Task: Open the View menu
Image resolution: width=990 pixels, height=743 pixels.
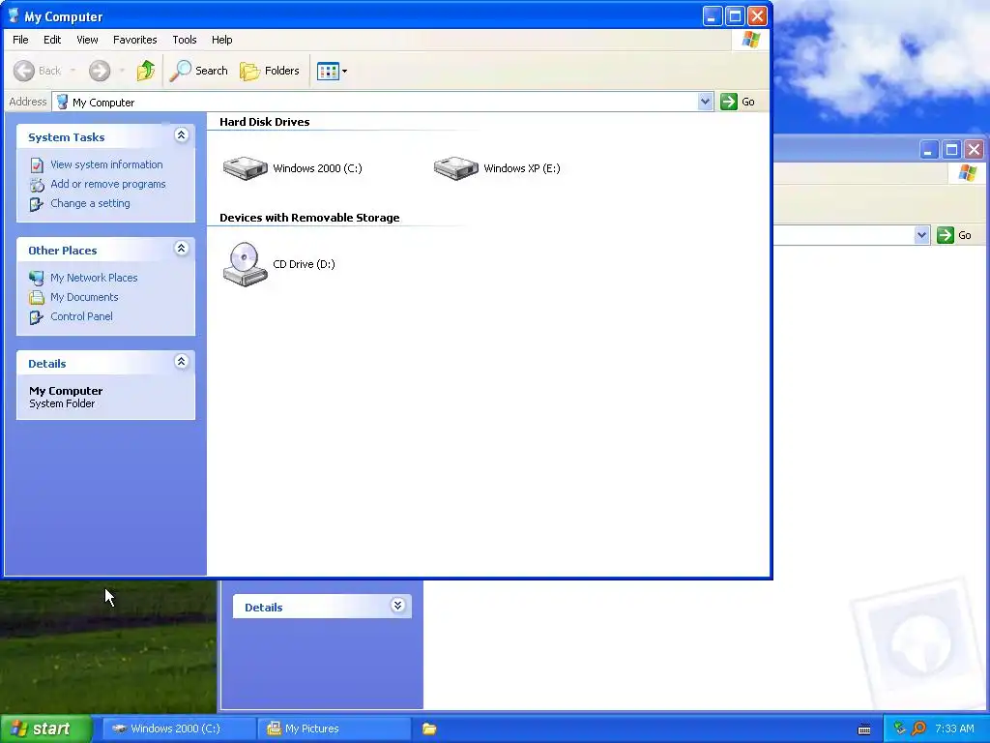Action: 87,40
